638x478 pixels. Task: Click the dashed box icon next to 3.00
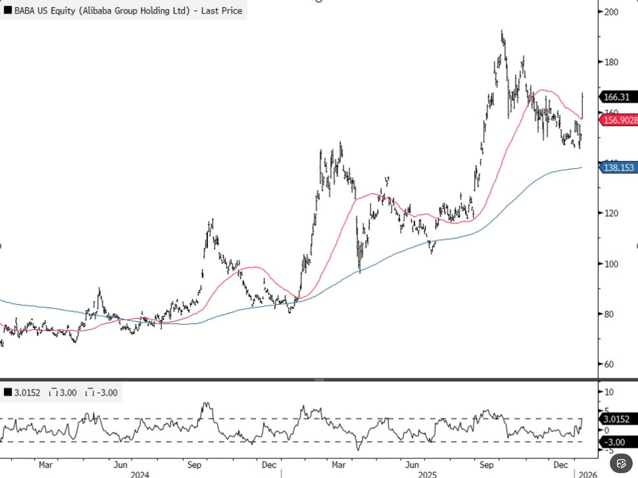tap(53, 393)
